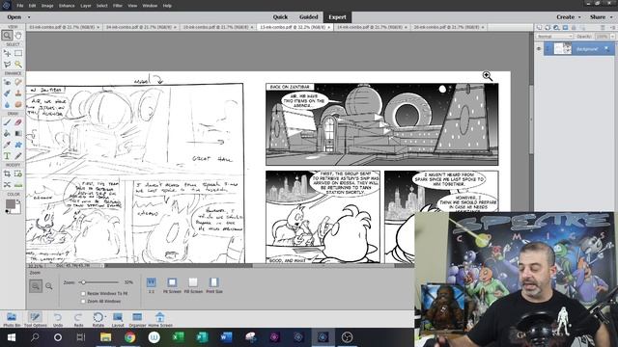Enable Resize Windows To Fit checkbox
The height and width of the screenshot is (347, 618).
(x=83, y=293)
